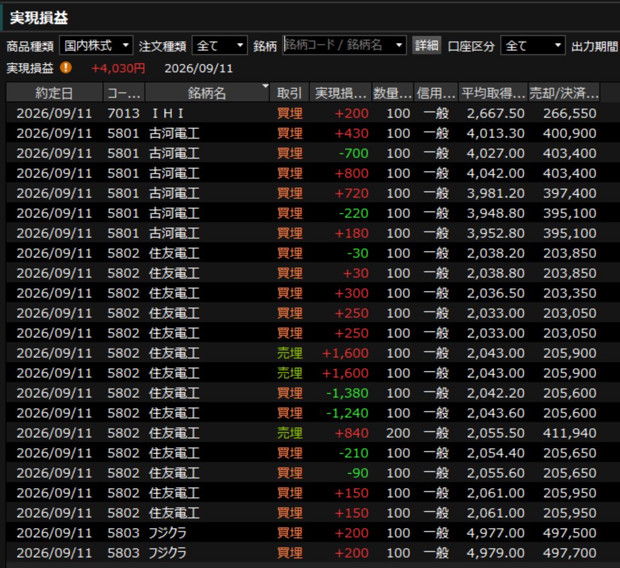Click the 2,038.80 average cost cell
The image size is (620, 568).
[x=495, y=273]
